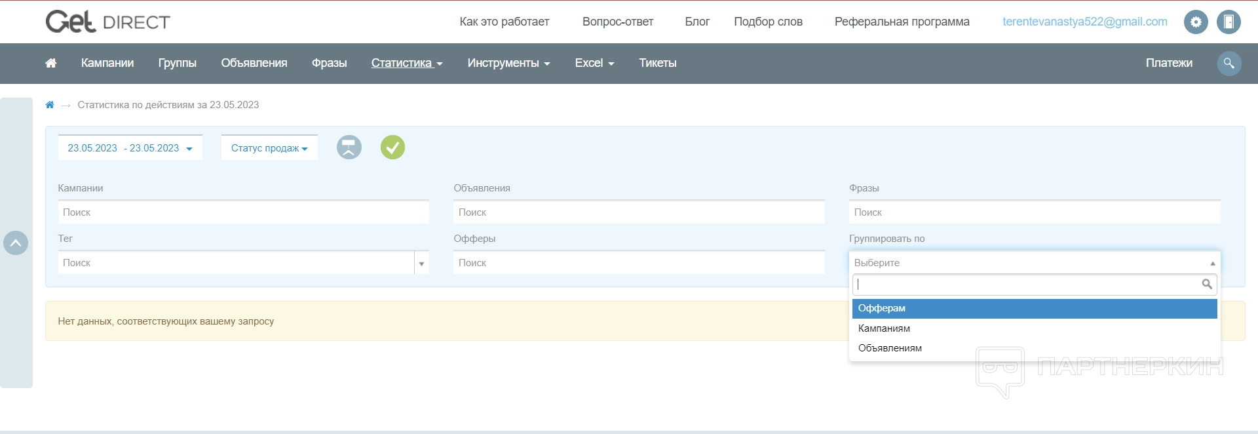Image resolution: width=1258 pixels, height=434 pixels.
Task: Open Платежи section
Action: [x=1169, y=63]
